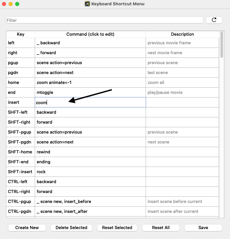Click the active 'zoom' edit field for insert
Screen dimensions: 230x239
pos(90,102)
